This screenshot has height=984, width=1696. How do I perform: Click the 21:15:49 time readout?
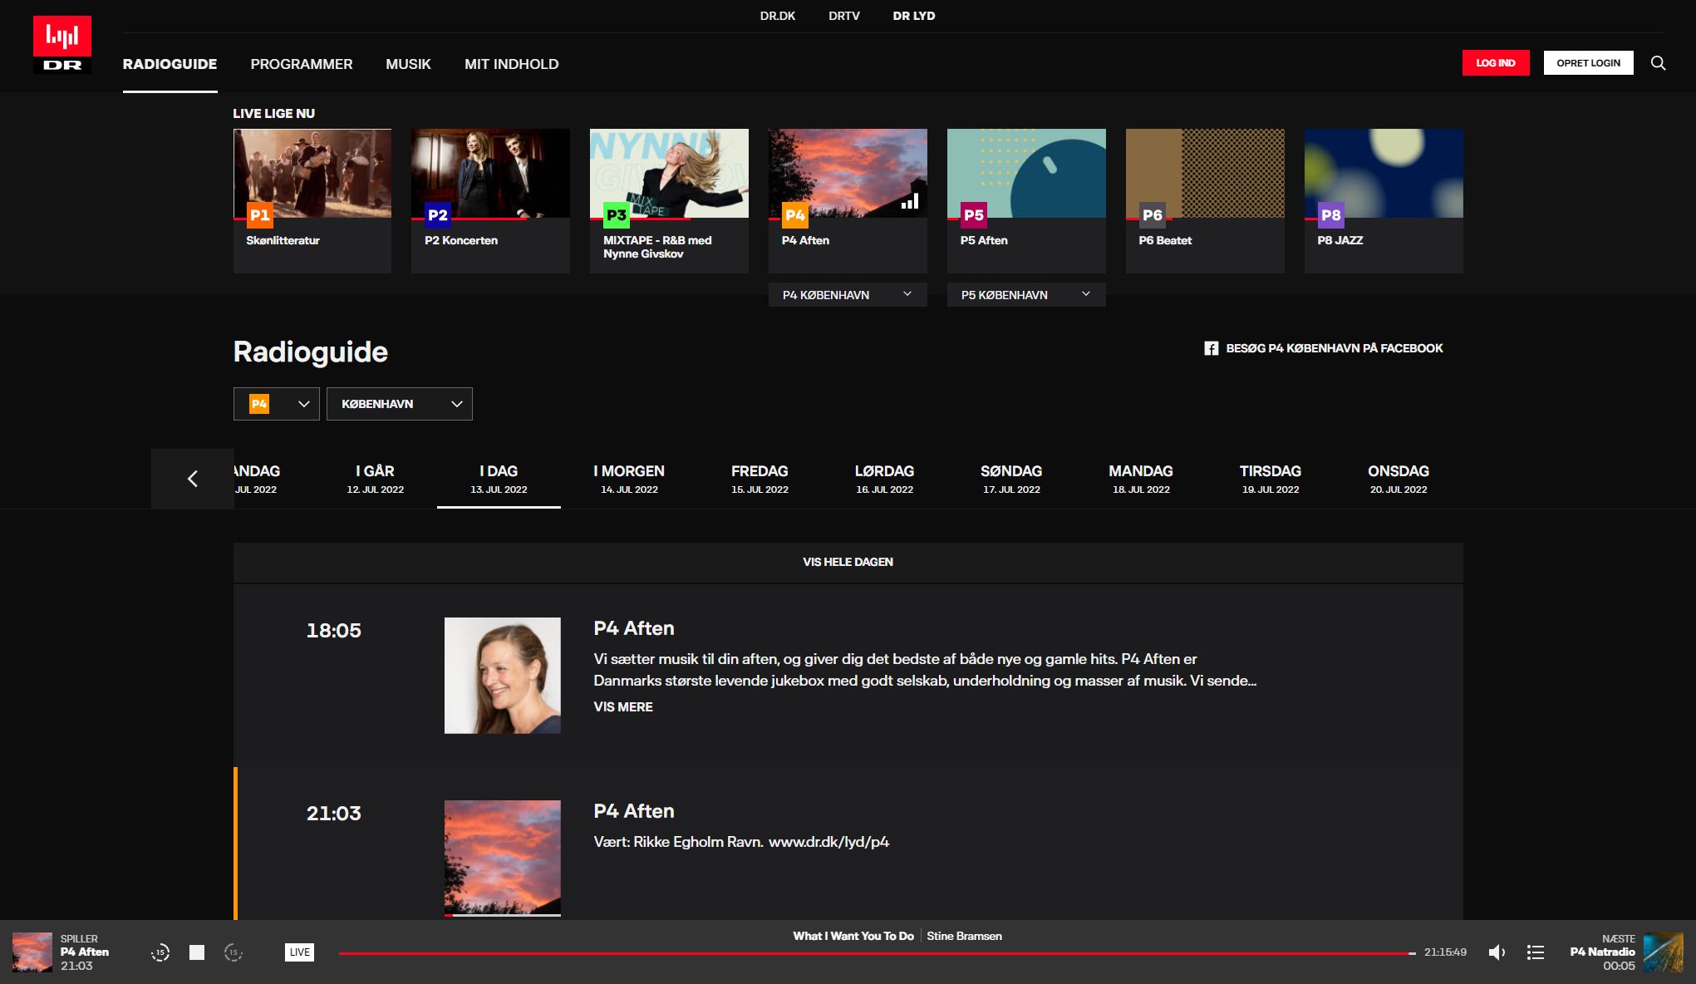[1445, 952]
